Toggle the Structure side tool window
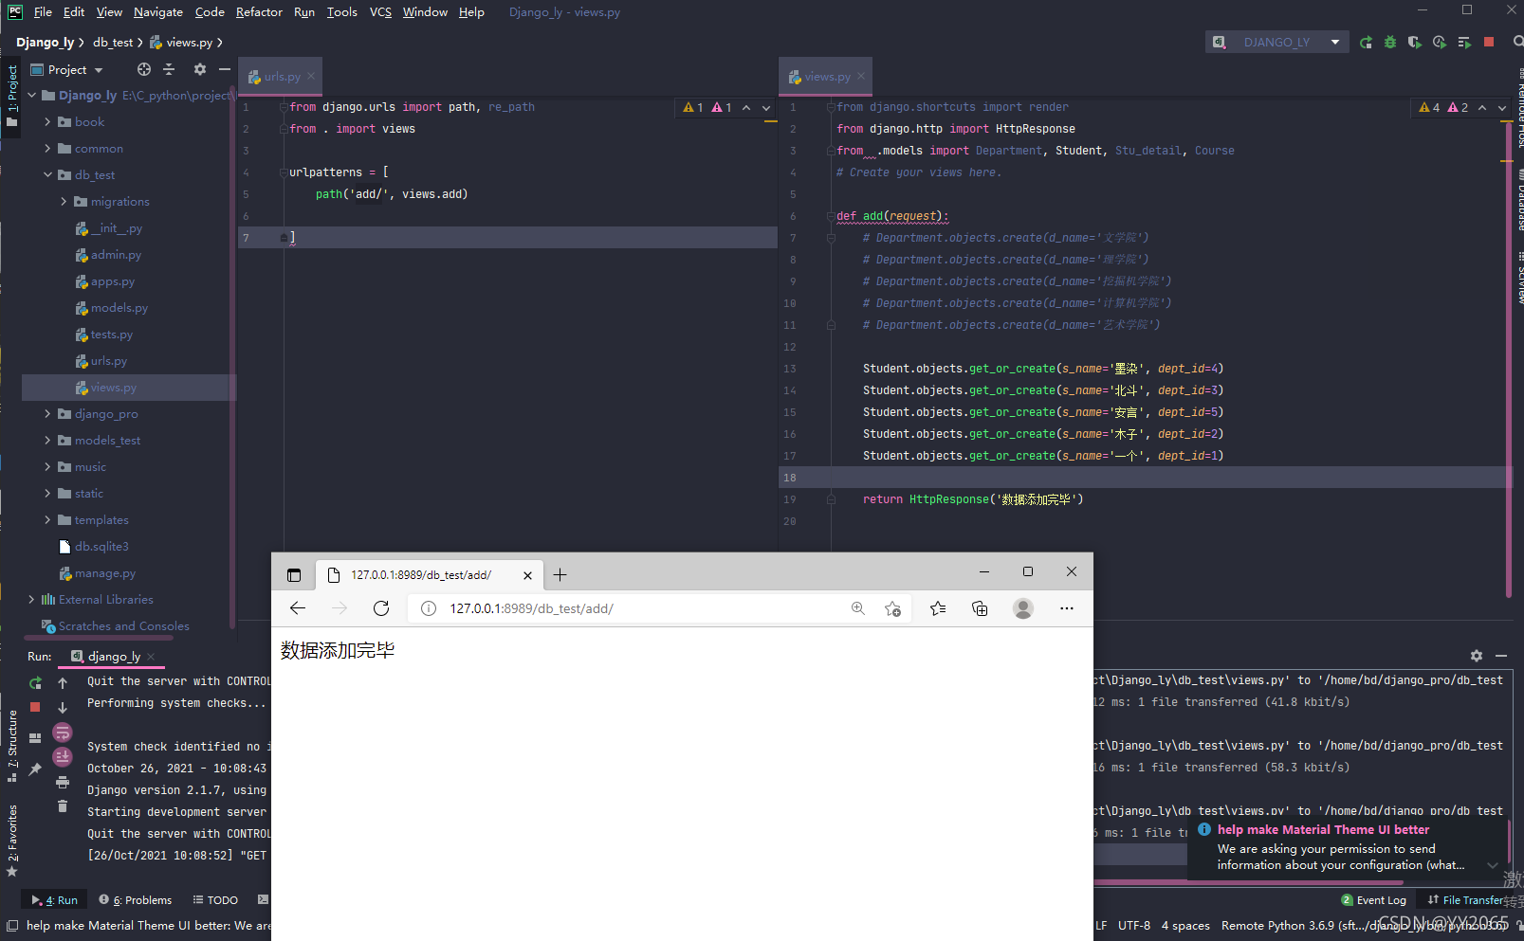 (11, 745)
